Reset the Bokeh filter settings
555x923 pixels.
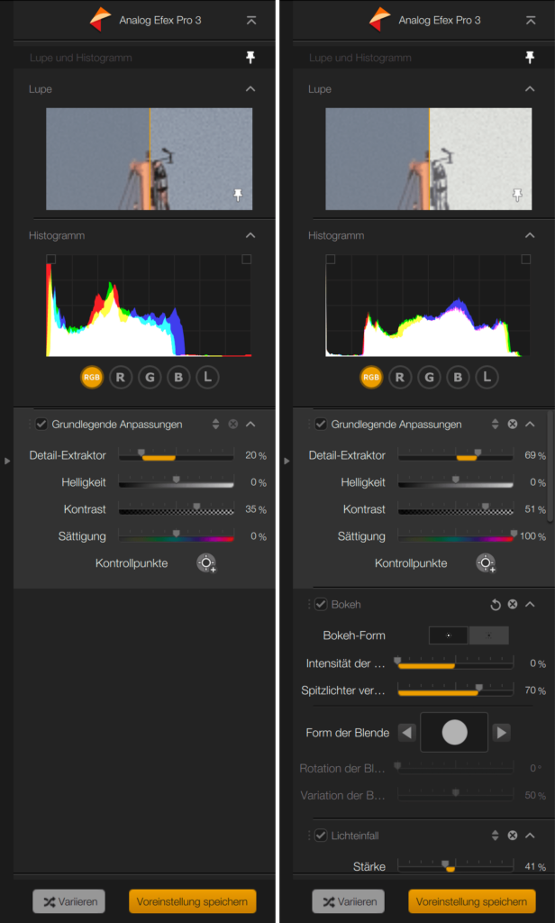[x=496, y=605]
